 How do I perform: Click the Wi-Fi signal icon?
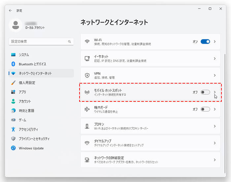87,41
